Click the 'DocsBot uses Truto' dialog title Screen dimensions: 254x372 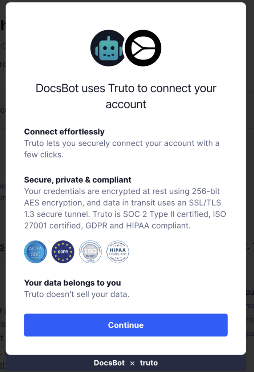pos(126,96)
